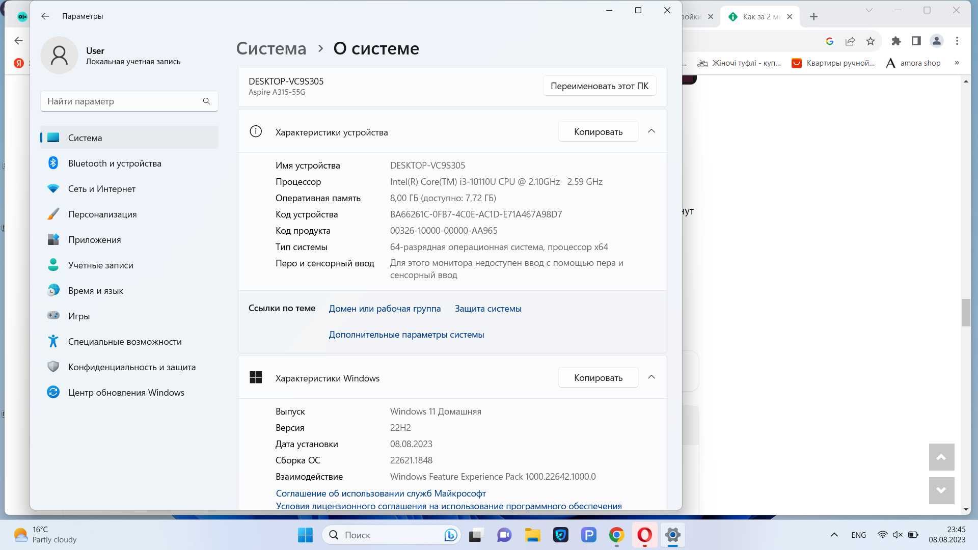
Task: Open a new Chrome tab
Action: point(814,17)
